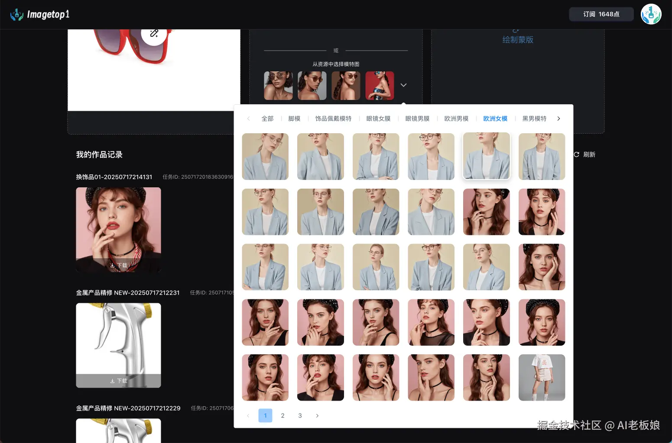This screenshot has height=443, width=672.
Task: Open the 订阅 1648点 subscription button
Action: 601,14
